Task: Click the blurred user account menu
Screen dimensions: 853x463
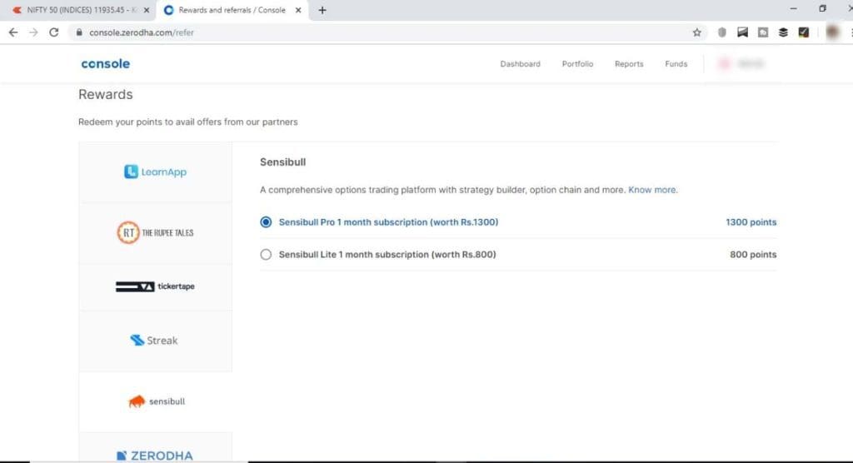Action: coord(742,63)
